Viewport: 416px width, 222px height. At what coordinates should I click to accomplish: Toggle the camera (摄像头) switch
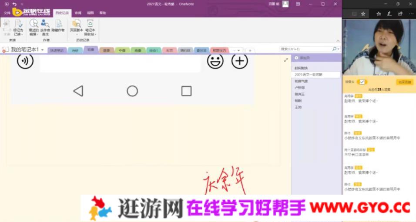point(362,82)
